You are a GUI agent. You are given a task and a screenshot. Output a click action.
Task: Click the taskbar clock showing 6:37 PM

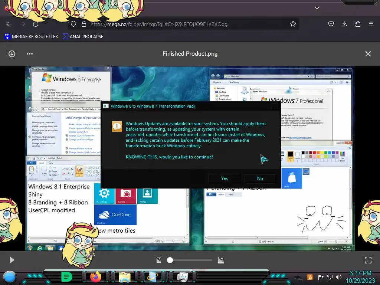(360, 277)
